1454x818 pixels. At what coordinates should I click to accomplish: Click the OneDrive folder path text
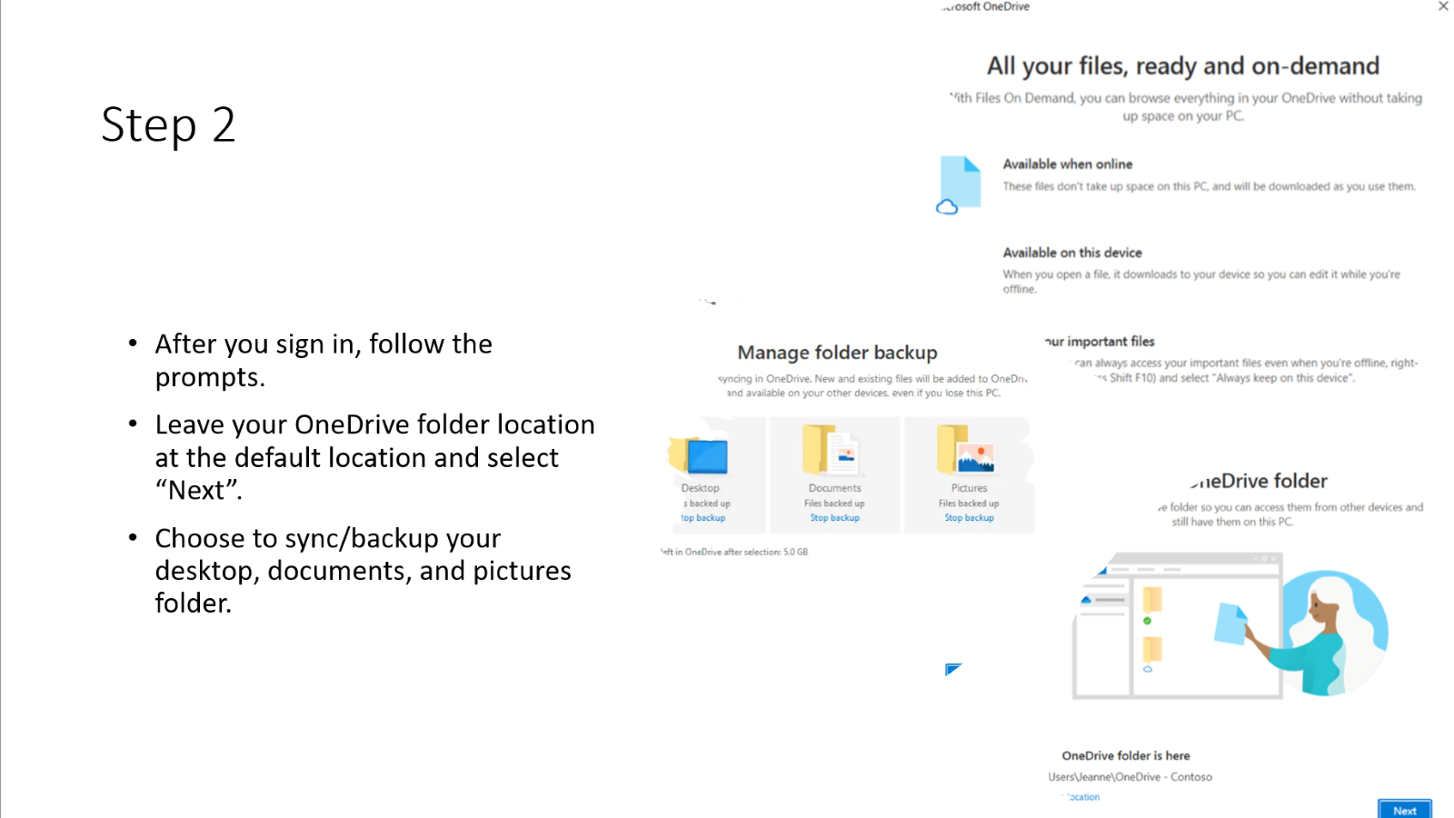[1130, 777]
